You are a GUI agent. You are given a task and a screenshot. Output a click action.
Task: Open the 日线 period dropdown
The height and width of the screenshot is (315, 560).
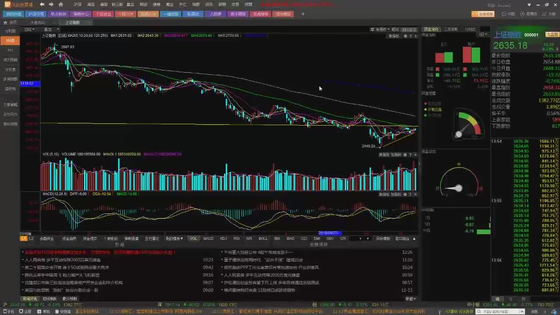[30, 29]
